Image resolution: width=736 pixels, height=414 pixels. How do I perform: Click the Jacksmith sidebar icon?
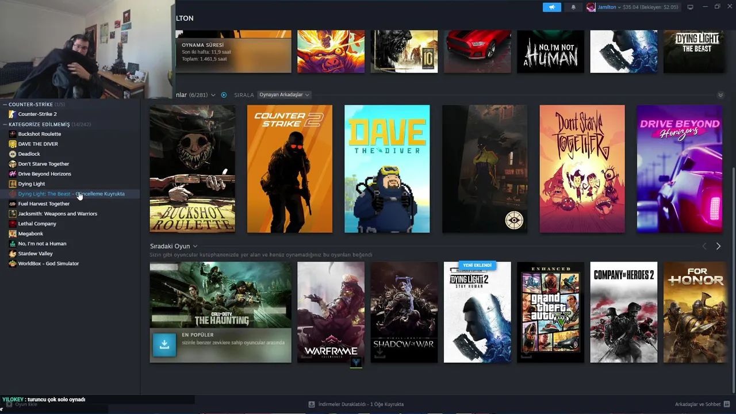tap(13, 213)
